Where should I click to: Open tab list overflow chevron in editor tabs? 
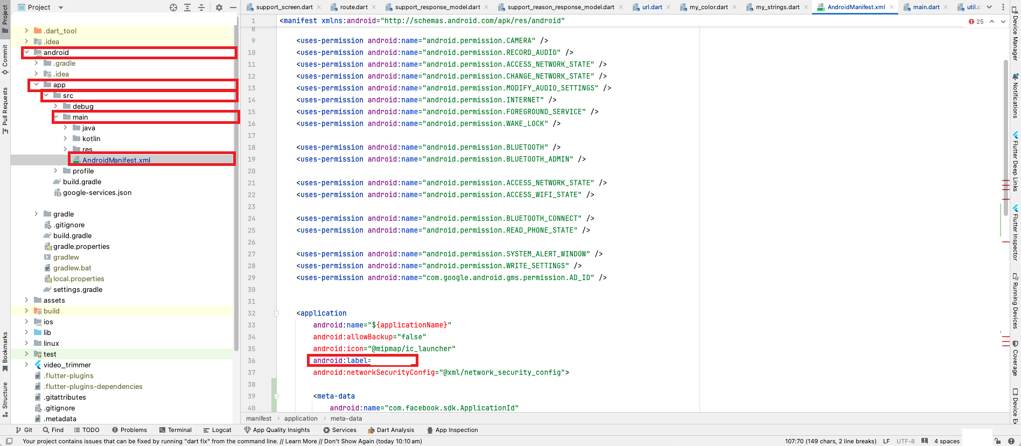pyautogui.click(x=989, y=7)
